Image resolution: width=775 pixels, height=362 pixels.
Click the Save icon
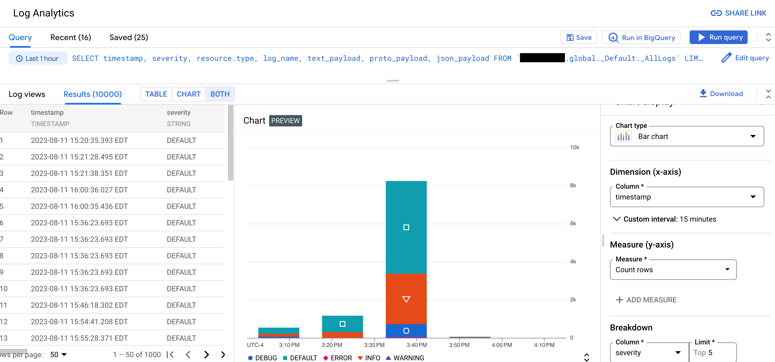pyautogui.click(x=570, y=37)
